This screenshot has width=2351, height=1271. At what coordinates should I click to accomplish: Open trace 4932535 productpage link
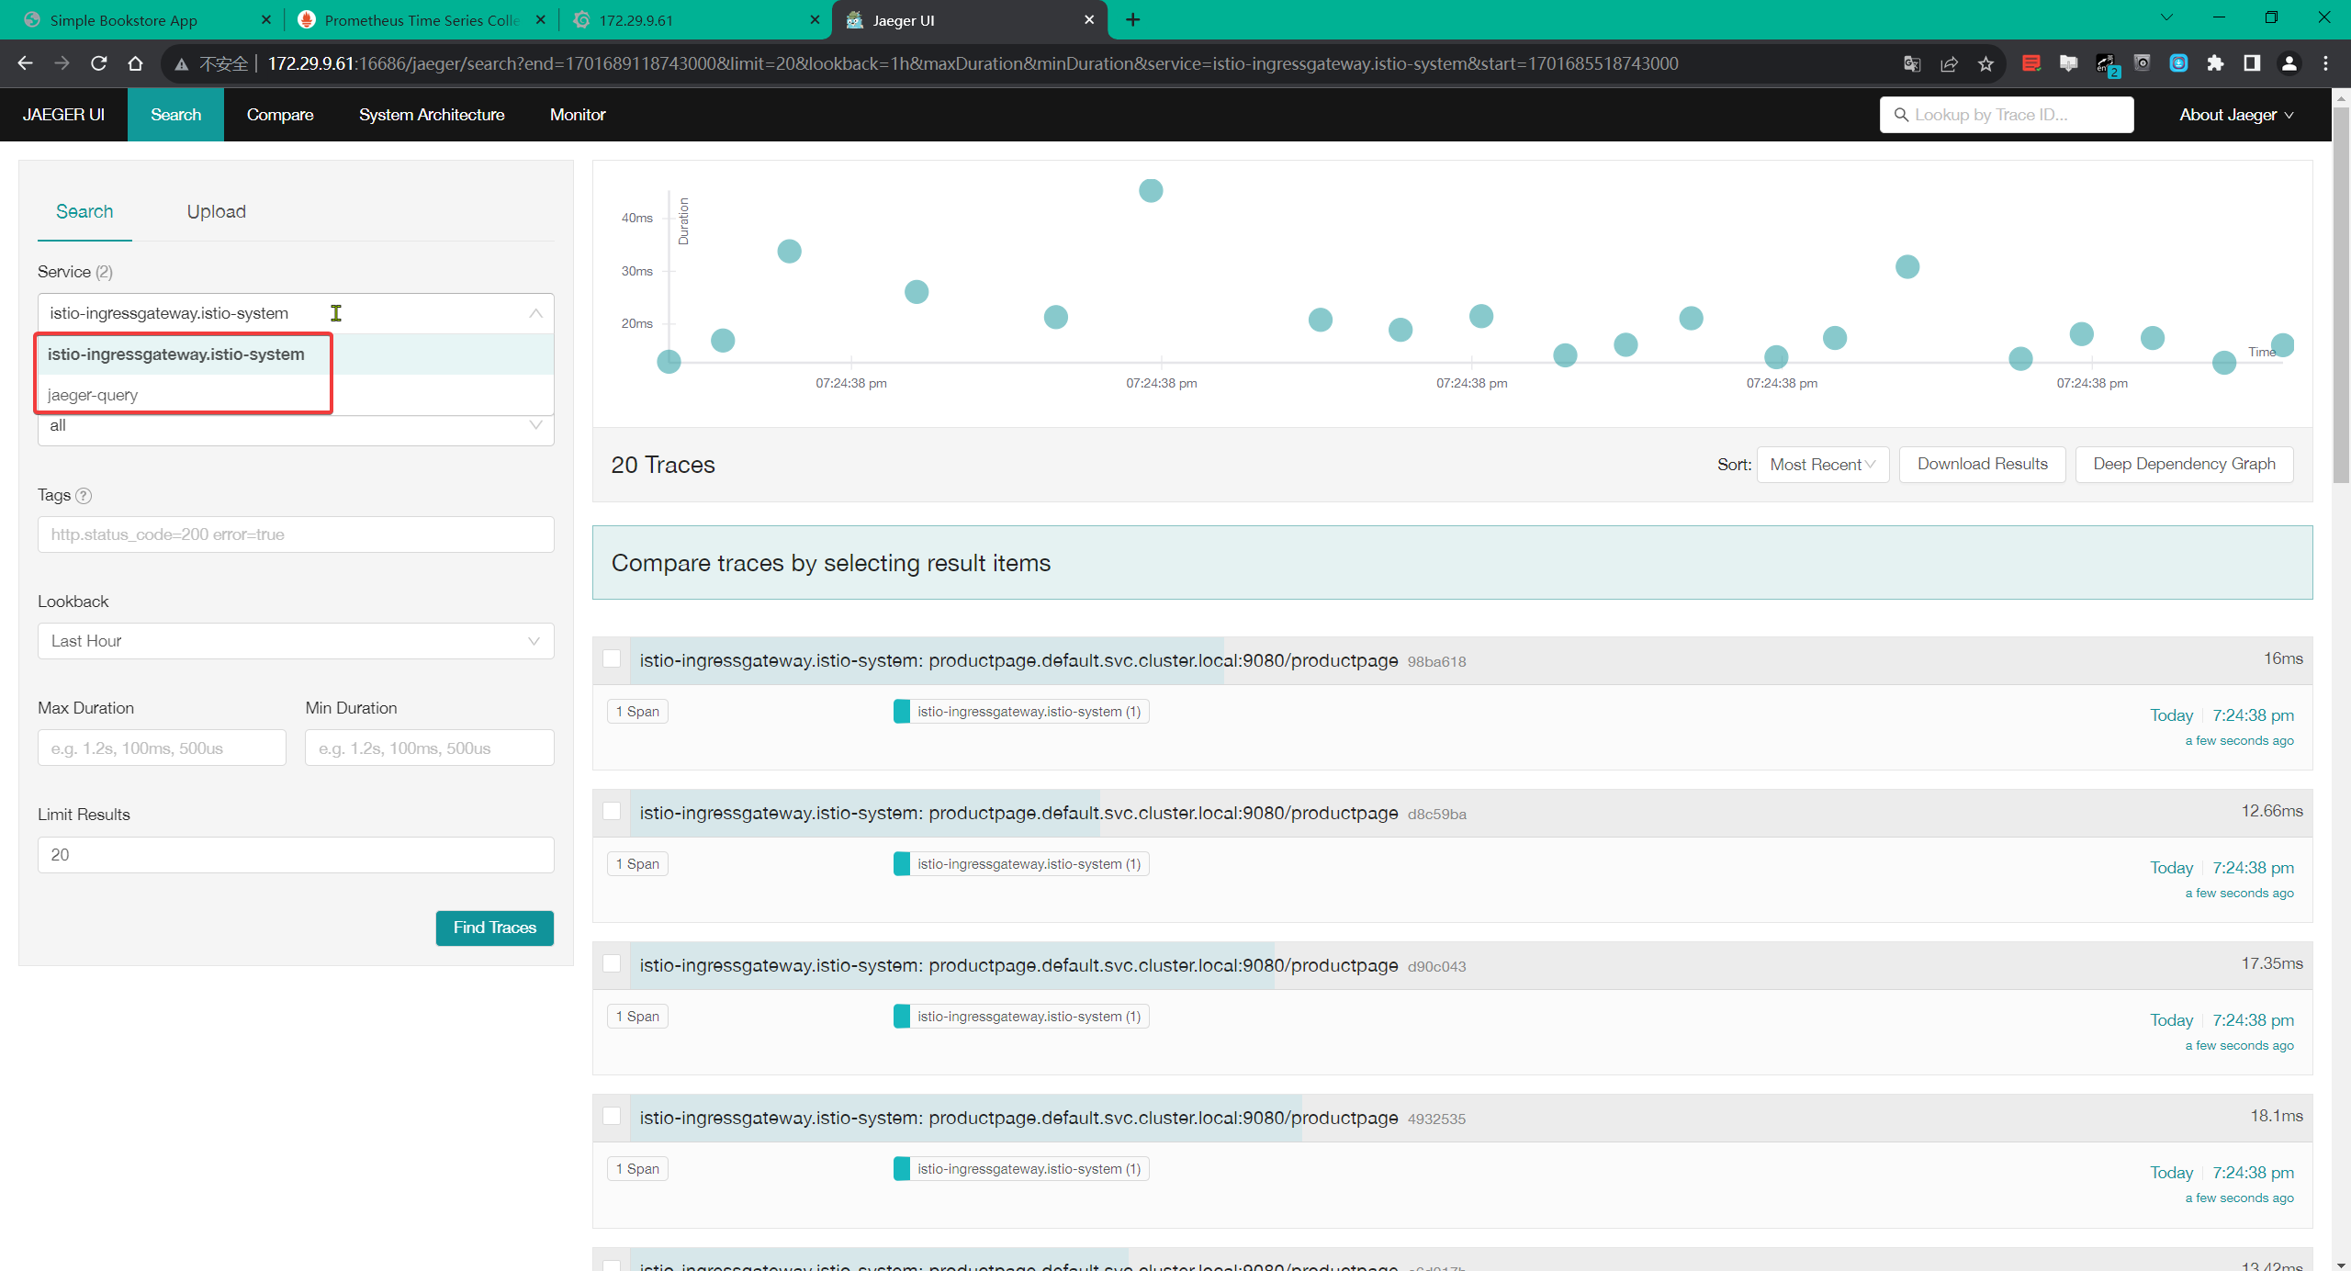[x=1018, y=1118]
